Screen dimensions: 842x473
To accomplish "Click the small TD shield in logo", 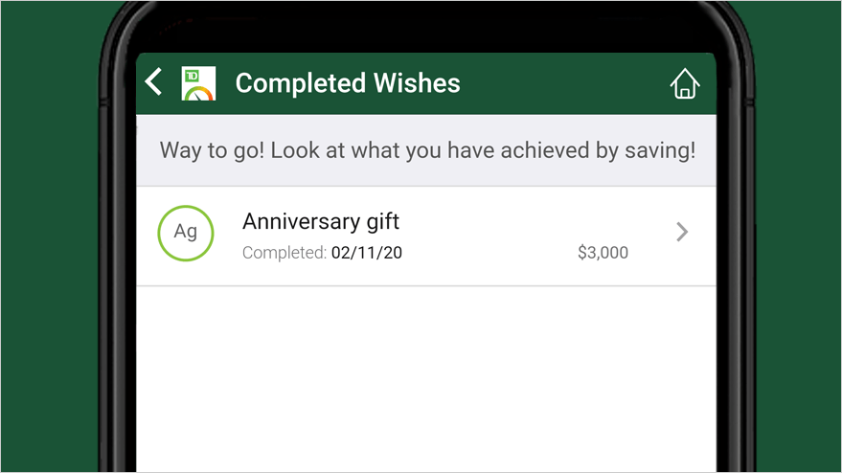I will click(192, 77).
